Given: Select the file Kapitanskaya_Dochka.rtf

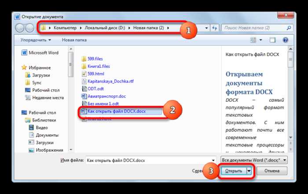Looking at the screenshot, I should point(107,81).
